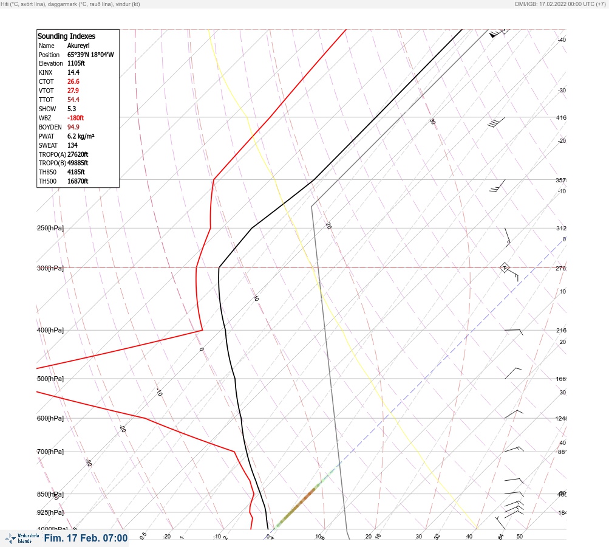Click the WBZ value '-180ft'
The width and height of the screenshot is (609, 547).
(75, 118)
